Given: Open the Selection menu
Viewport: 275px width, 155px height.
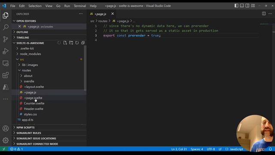Looking at the screenshot, I should [x=35, y=6].
